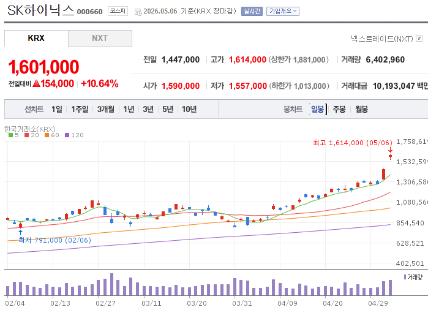
Task: Click the 04/29 date axis label
Action: click(378, 303)
